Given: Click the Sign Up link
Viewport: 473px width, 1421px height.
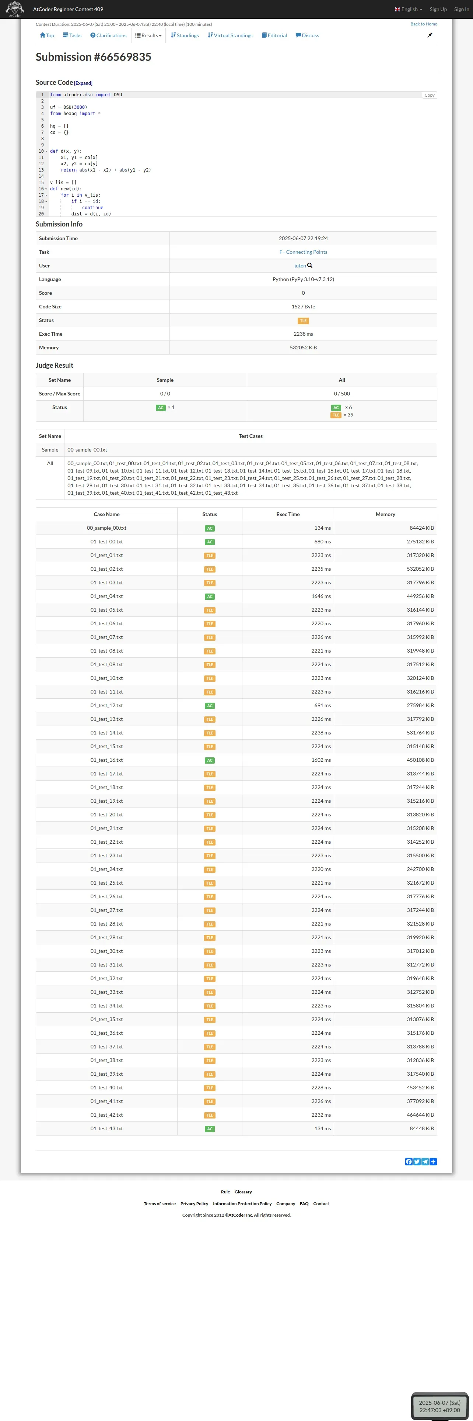Looking at the screenshot, I should 438,9.
